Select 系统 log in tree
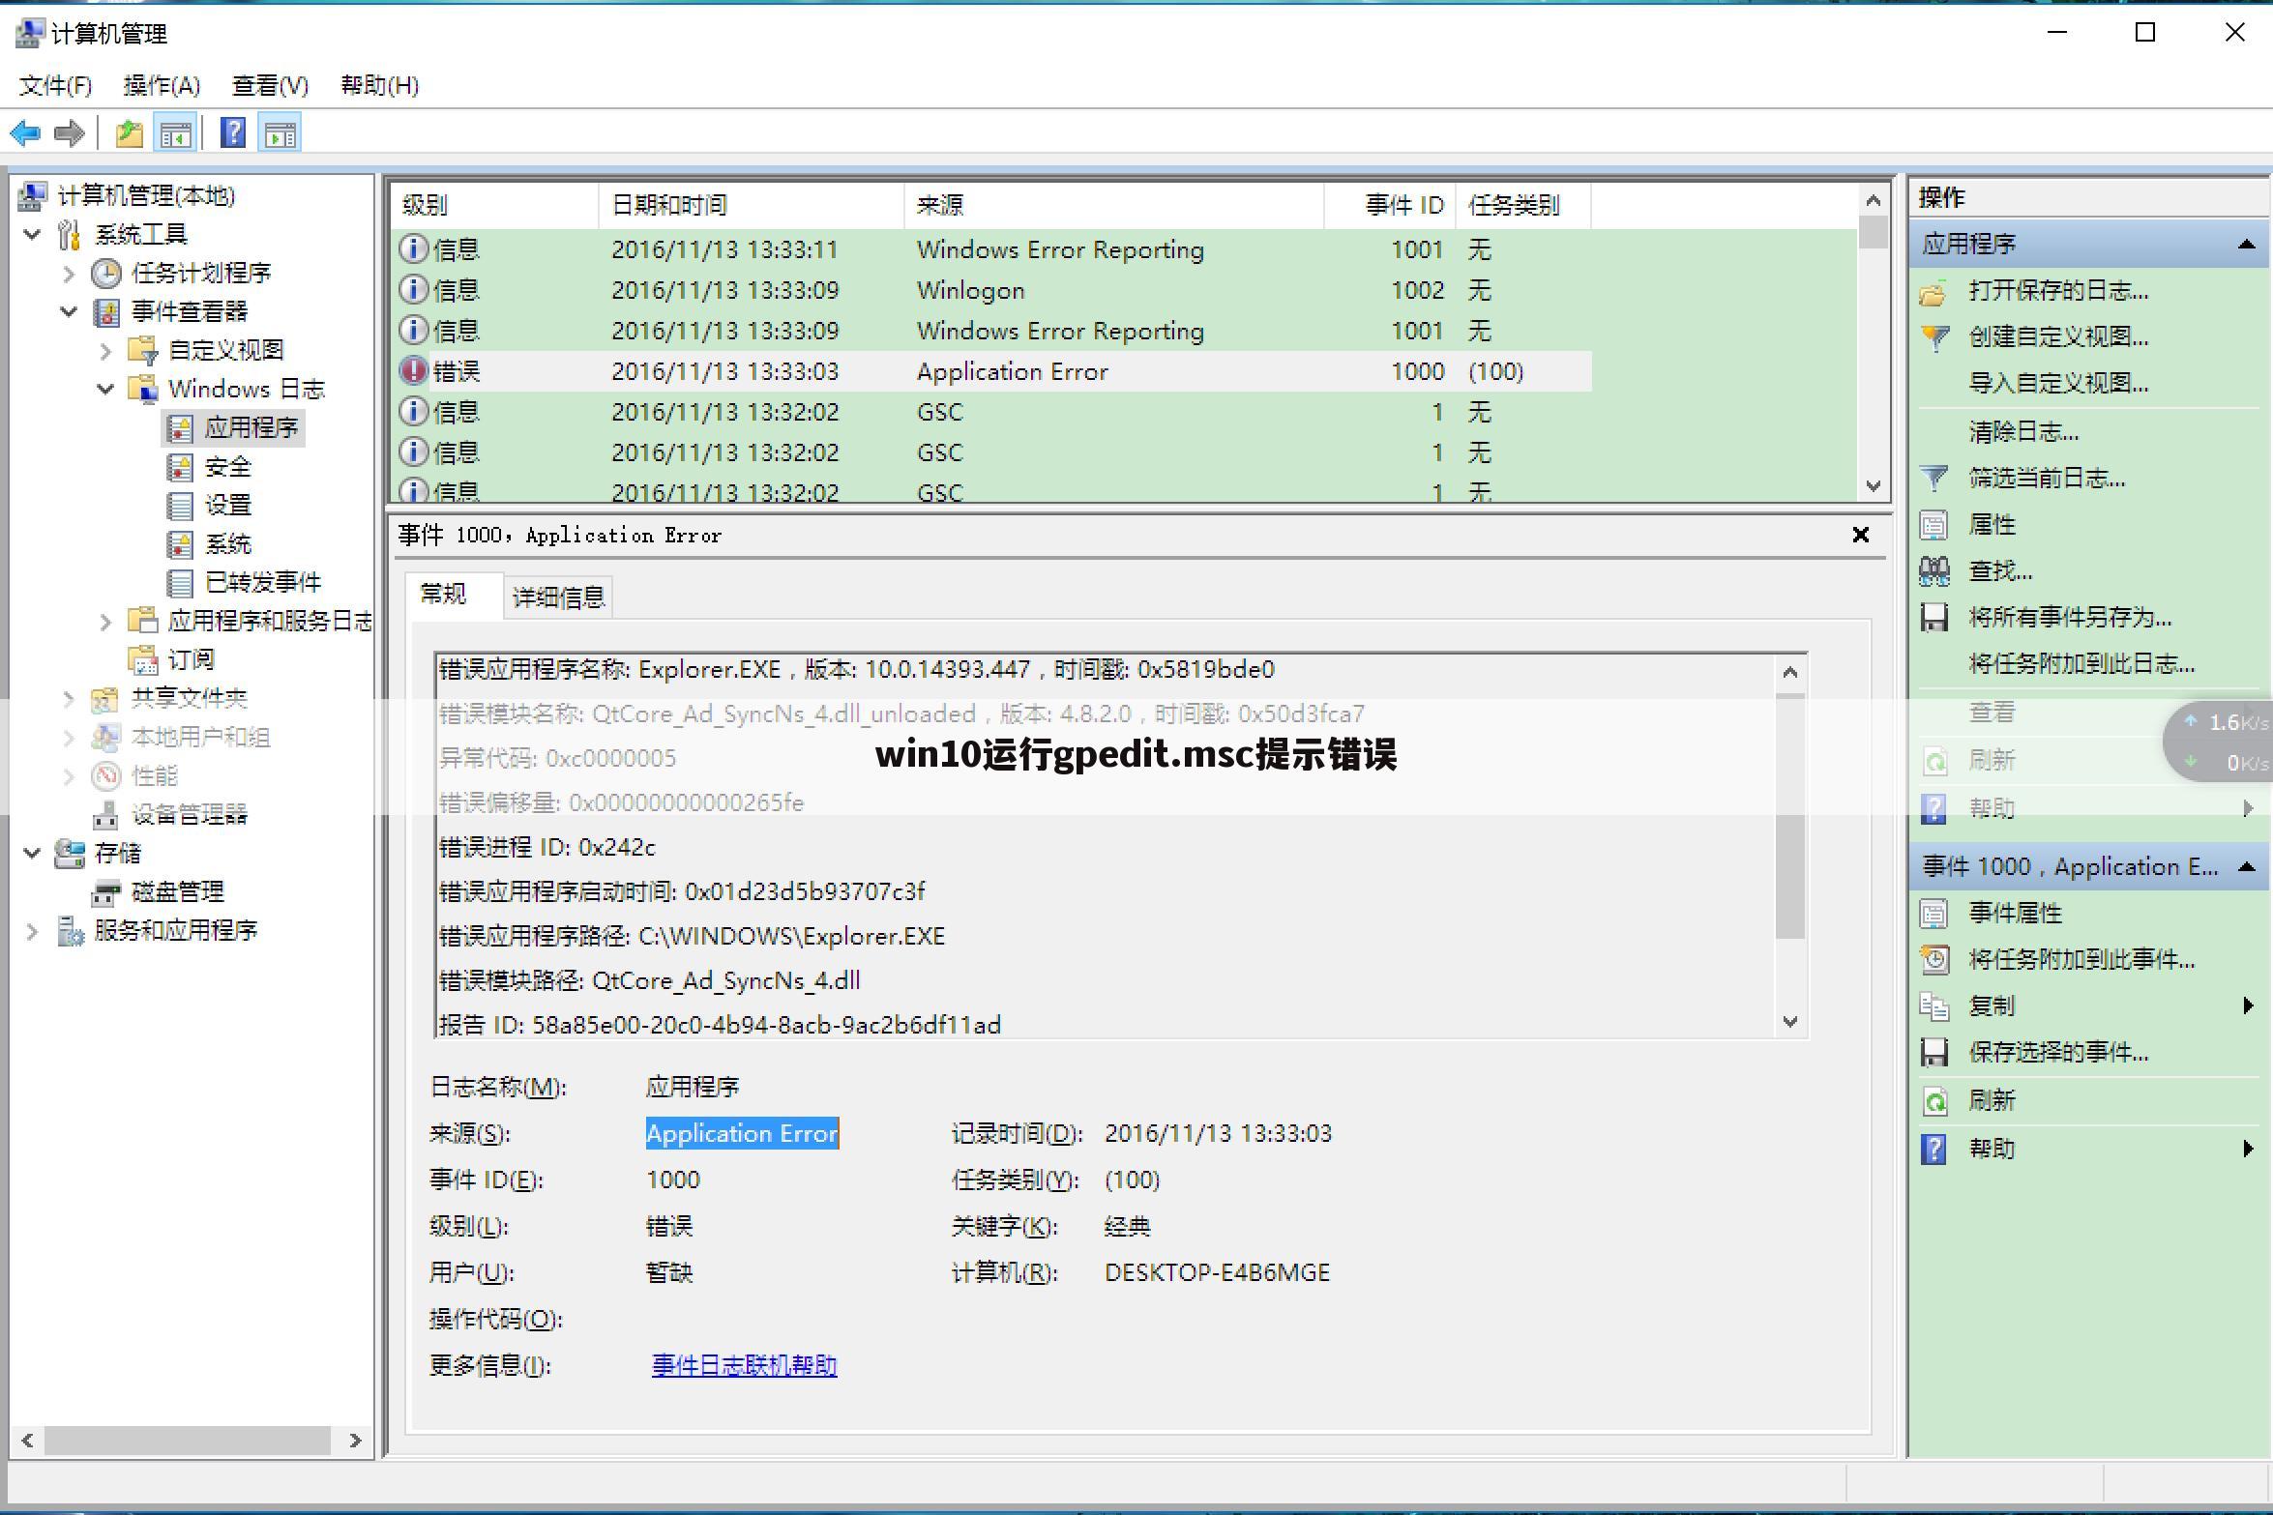Viewport: 2273px width, 1515px height. click(227, 544)
